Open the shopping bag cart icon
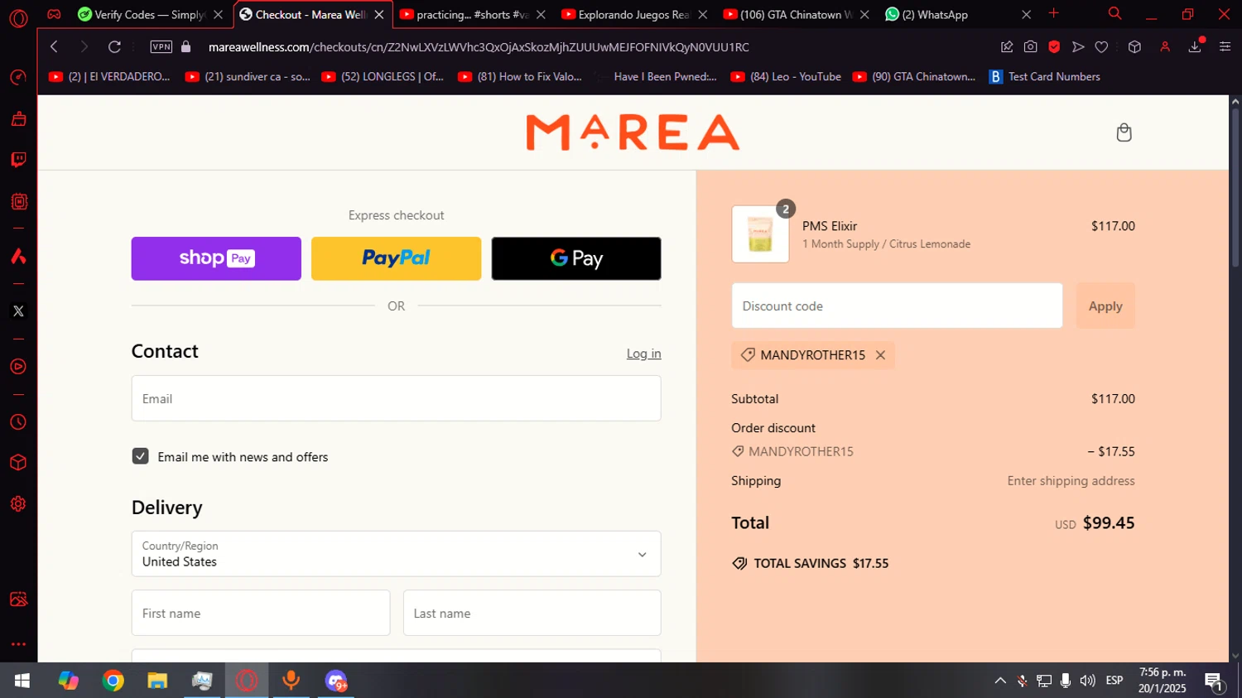The image size is (1242, 698). 1124,132
